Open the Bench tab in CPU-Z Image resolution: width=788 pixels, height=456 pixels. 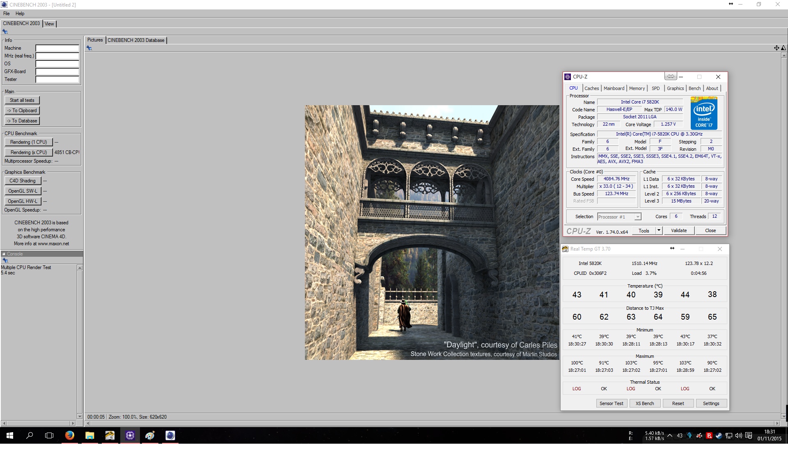click(694, 88)
